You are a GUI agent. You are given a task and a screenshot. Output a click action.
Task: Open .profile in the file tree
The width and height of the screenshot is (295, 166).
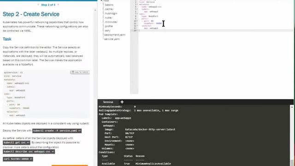point(109,26)
